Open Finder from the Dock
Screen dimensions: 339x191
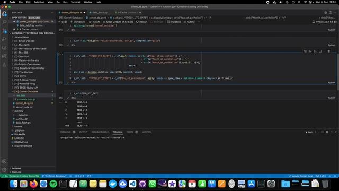14,184
